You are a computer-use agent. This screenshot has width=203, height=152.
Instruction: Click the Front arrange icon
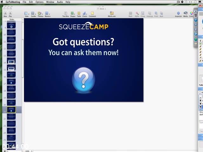coord(156,13)
